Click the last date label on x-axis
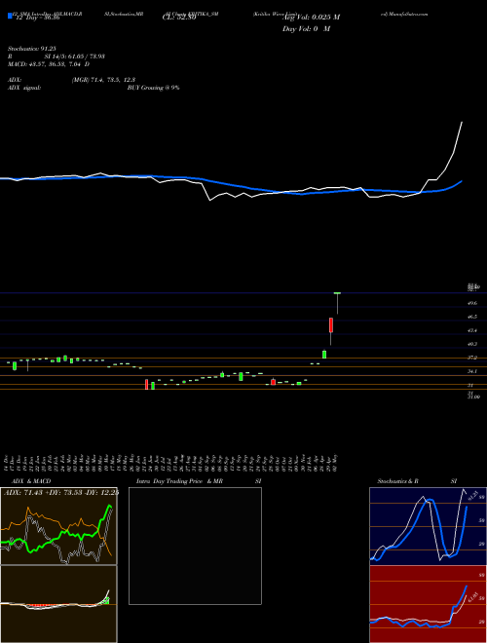 click(x=336, y=463)
